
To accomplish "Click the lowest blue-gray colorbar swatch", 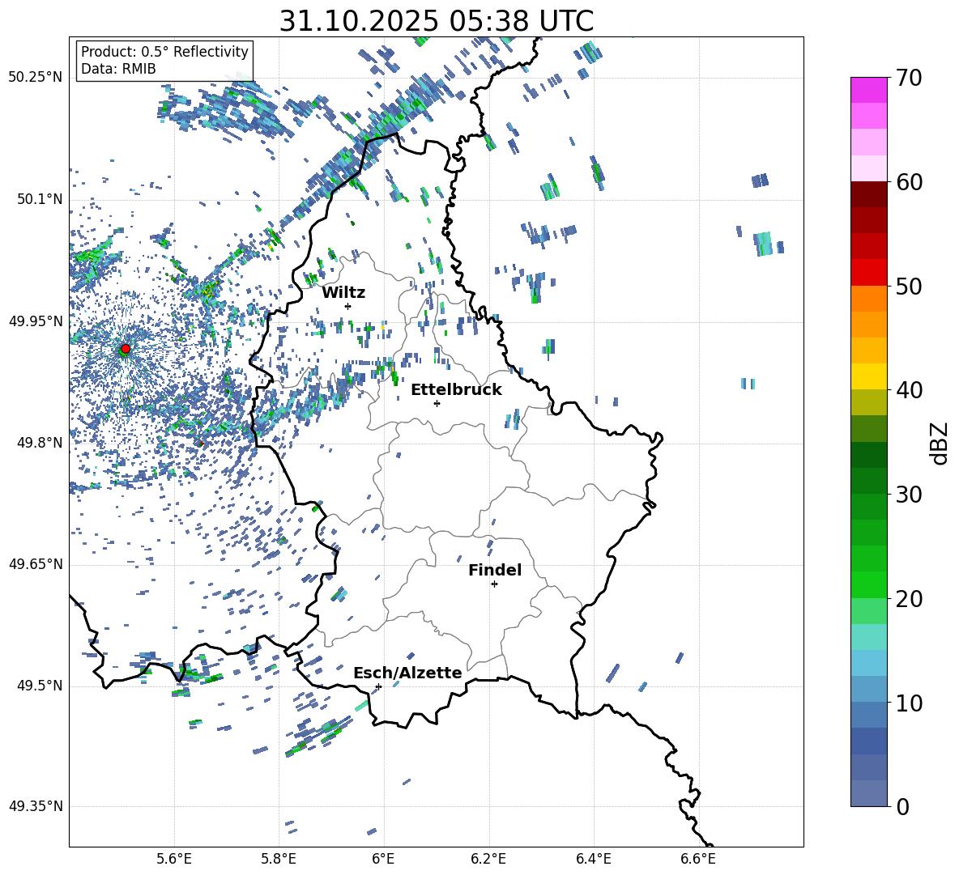I will (x=869, y=793).
